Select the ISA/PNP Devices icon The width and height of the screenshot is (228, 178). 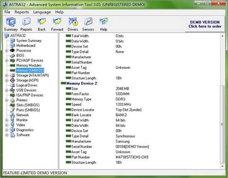pyautogui.click(x=12, y=95)
